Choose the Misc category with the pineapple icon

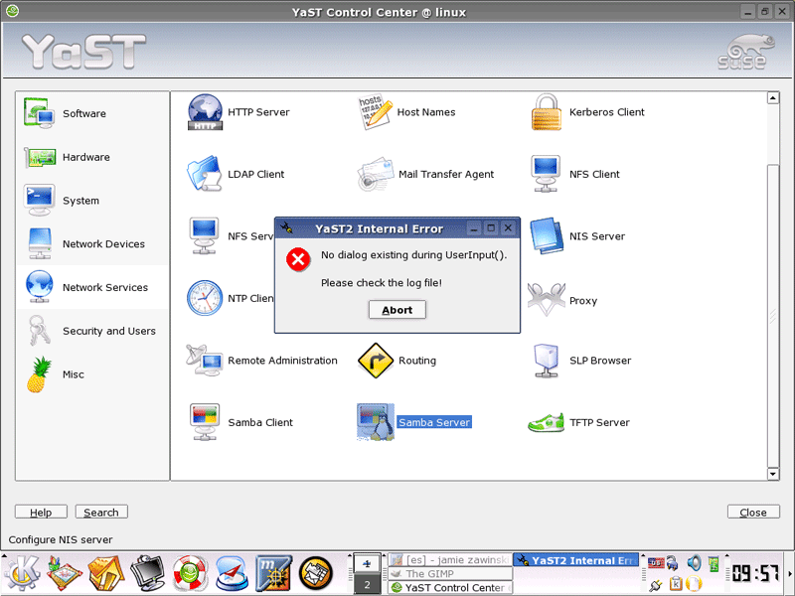(91, 374)
